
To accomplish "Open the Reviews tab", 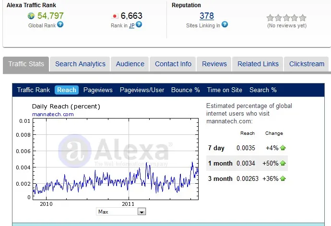I will (214, 64).
